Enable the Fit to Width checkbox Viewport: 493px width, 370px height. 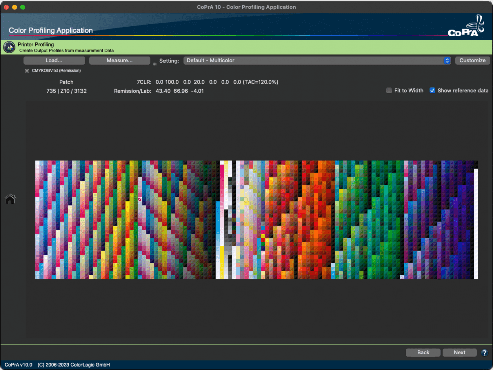[389, 90]
